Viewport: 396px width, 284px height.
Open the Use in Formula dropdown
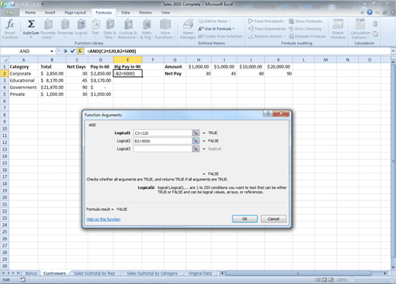point(216,29)
